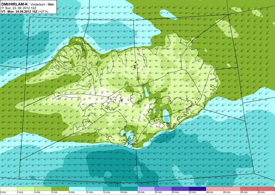Click the 'Vindarkort - 10m' map type label

(x=42, y=4)
